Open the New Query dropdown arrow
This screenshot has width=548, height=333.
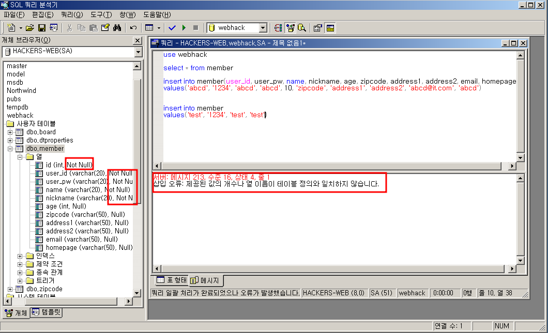click(x=21, y=28)
